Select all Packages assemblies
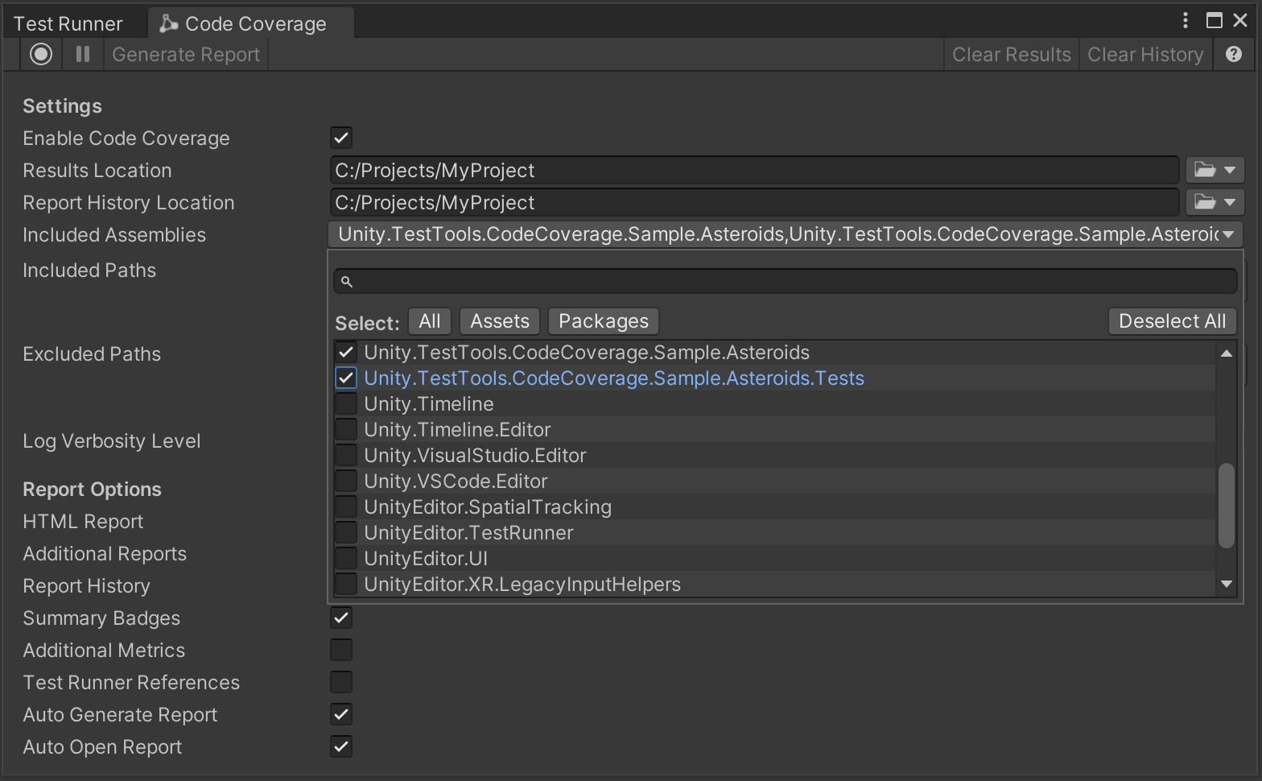The image size is (1262, 781). (x=603, y=321)
